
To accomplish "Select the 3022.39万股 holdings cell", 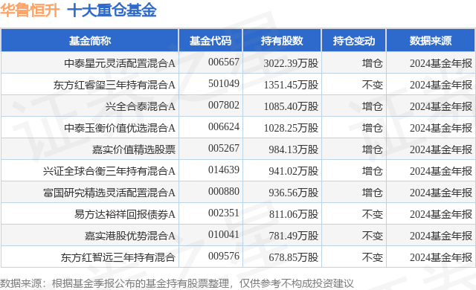I will (291, 63).
